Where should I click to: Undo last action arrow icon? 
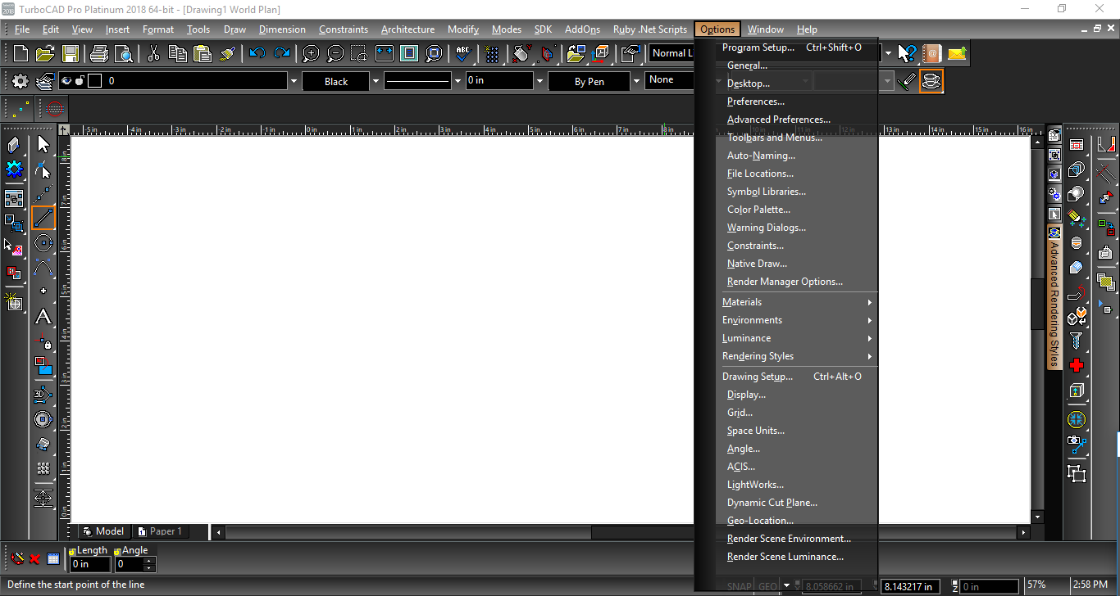point(257,54)
